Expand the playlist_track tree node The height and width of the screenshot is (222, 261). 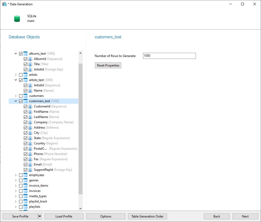click(x=16, y=201)
